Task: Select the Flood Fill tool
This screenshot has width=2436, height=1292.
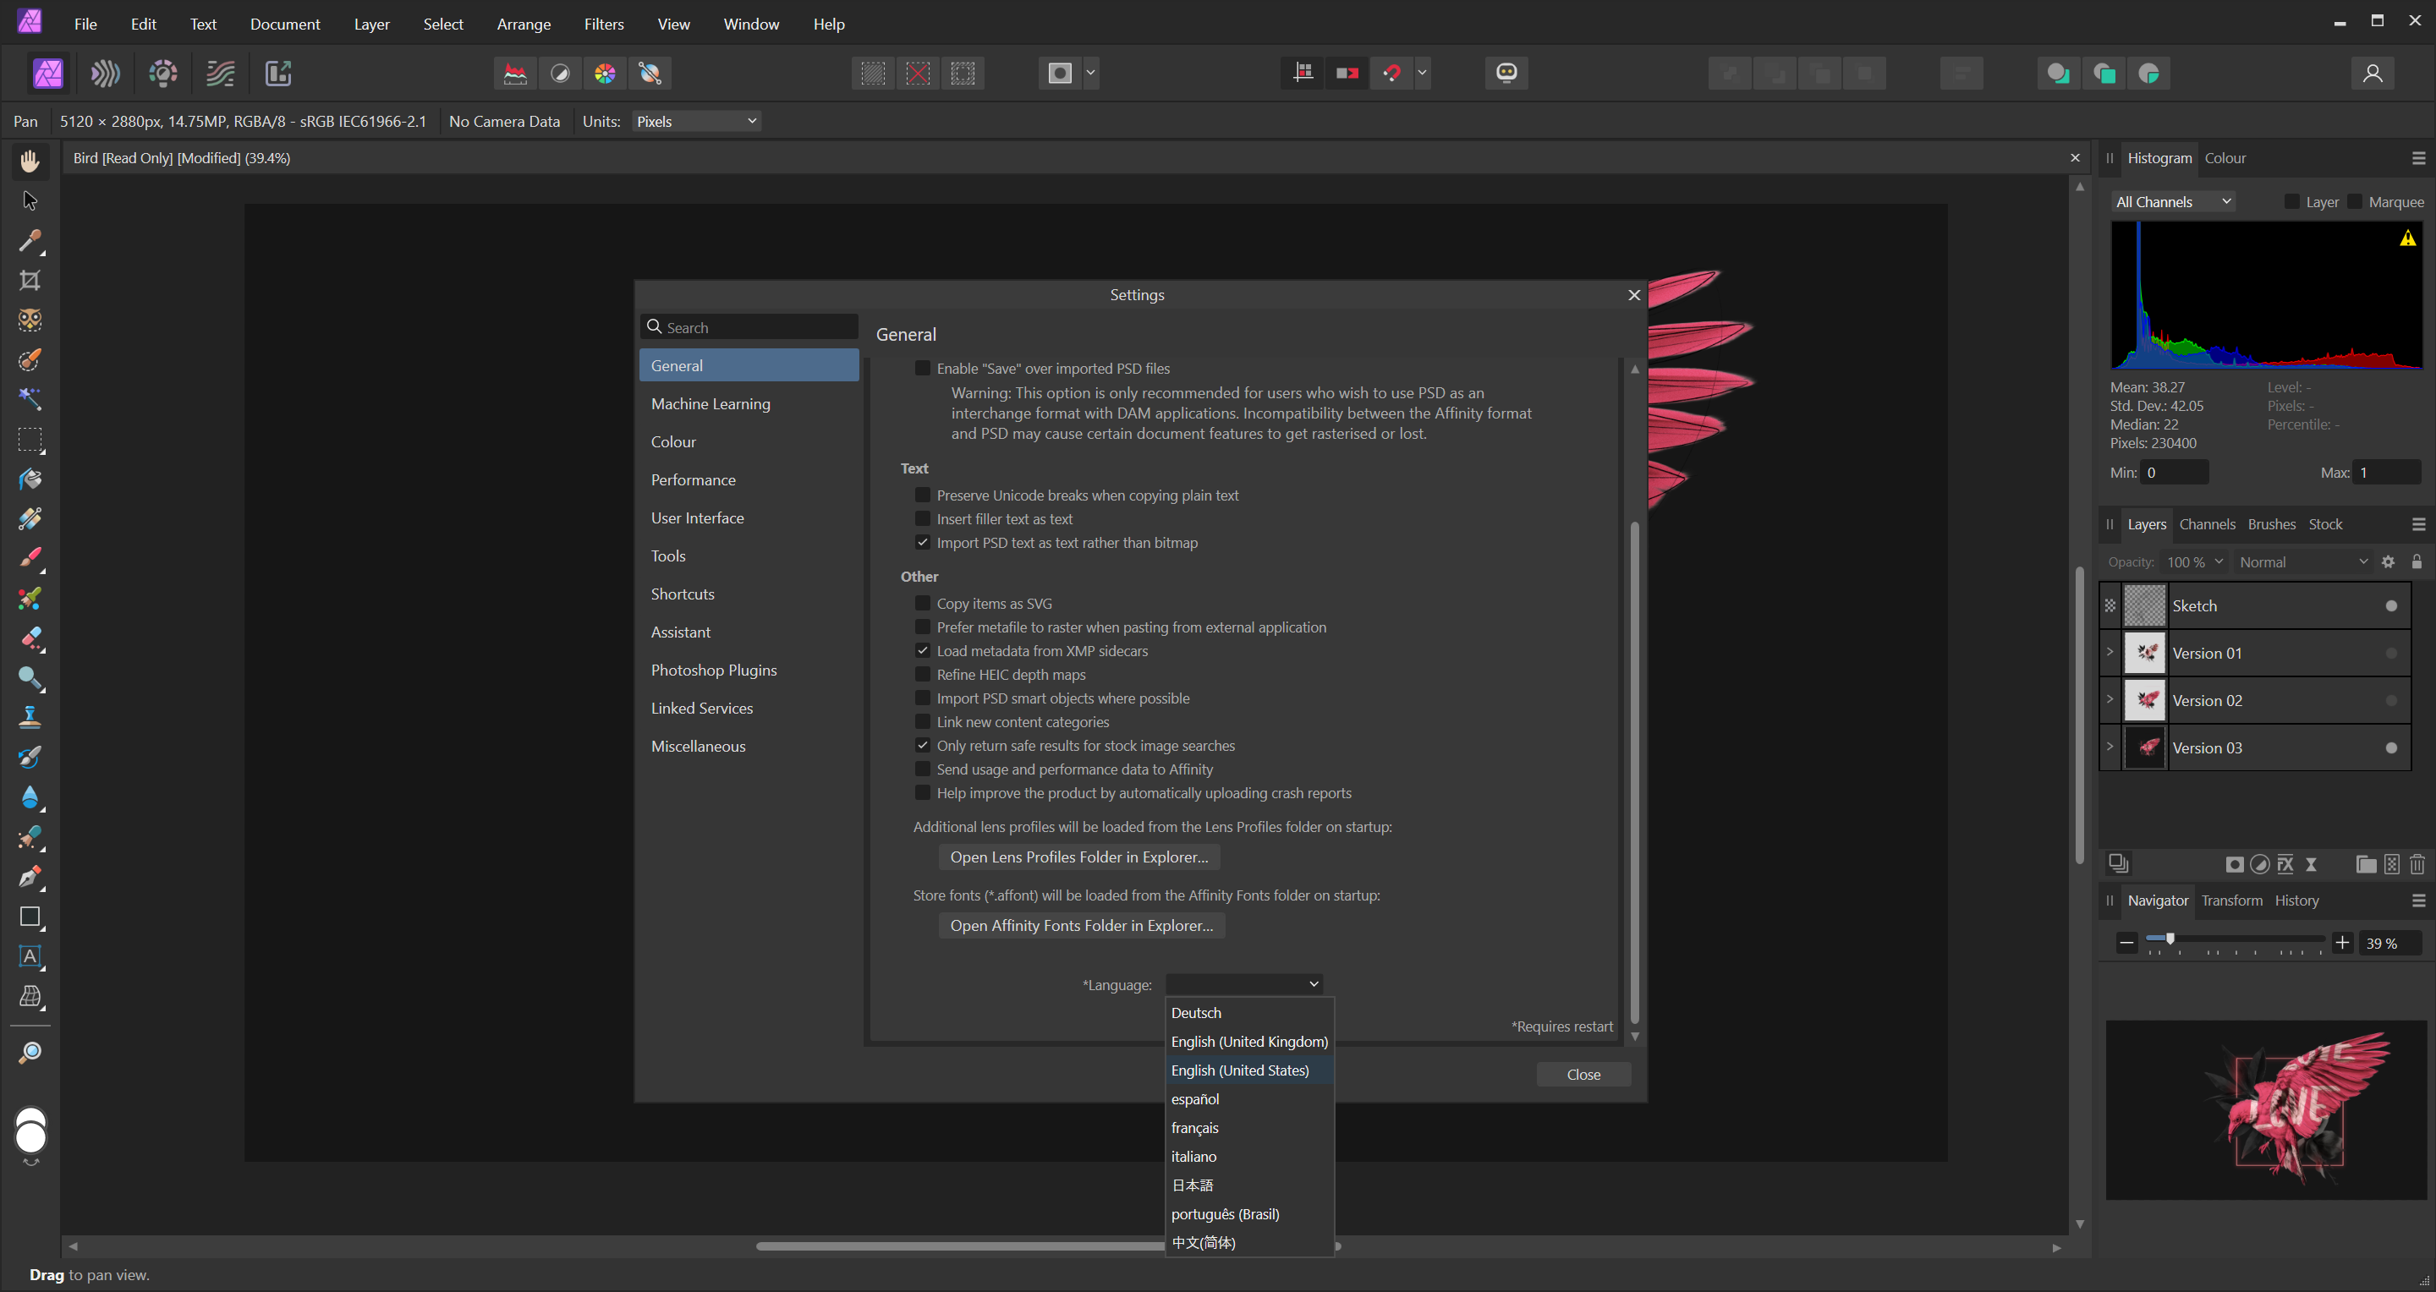Action: tap(30, 479)
